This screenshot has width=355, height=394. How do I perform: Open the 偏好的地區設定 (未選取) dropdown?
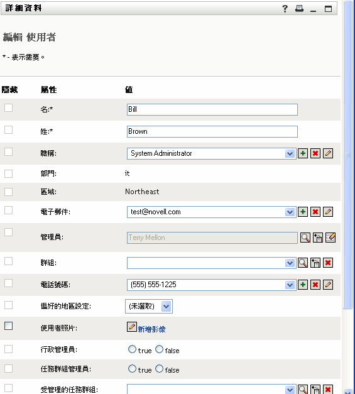tap(149, 306)
